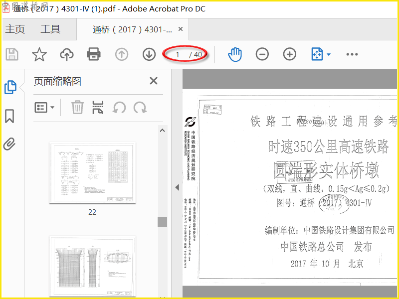The image size is (399, 299).
Task: Click page label 22
Action: point(92,212)
